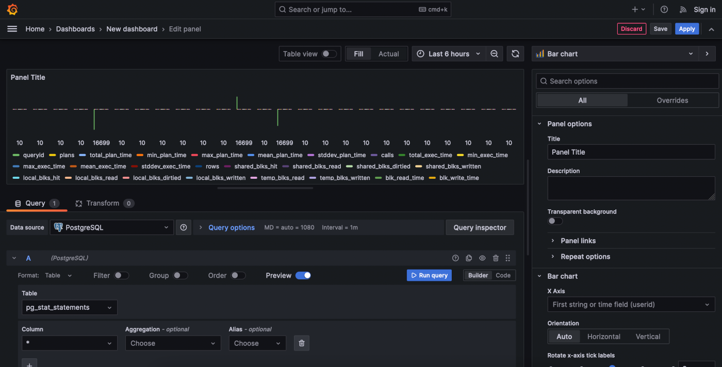
Task: Refresh the dashboard with the refresh icon
Action: click(x=515, y=54)
